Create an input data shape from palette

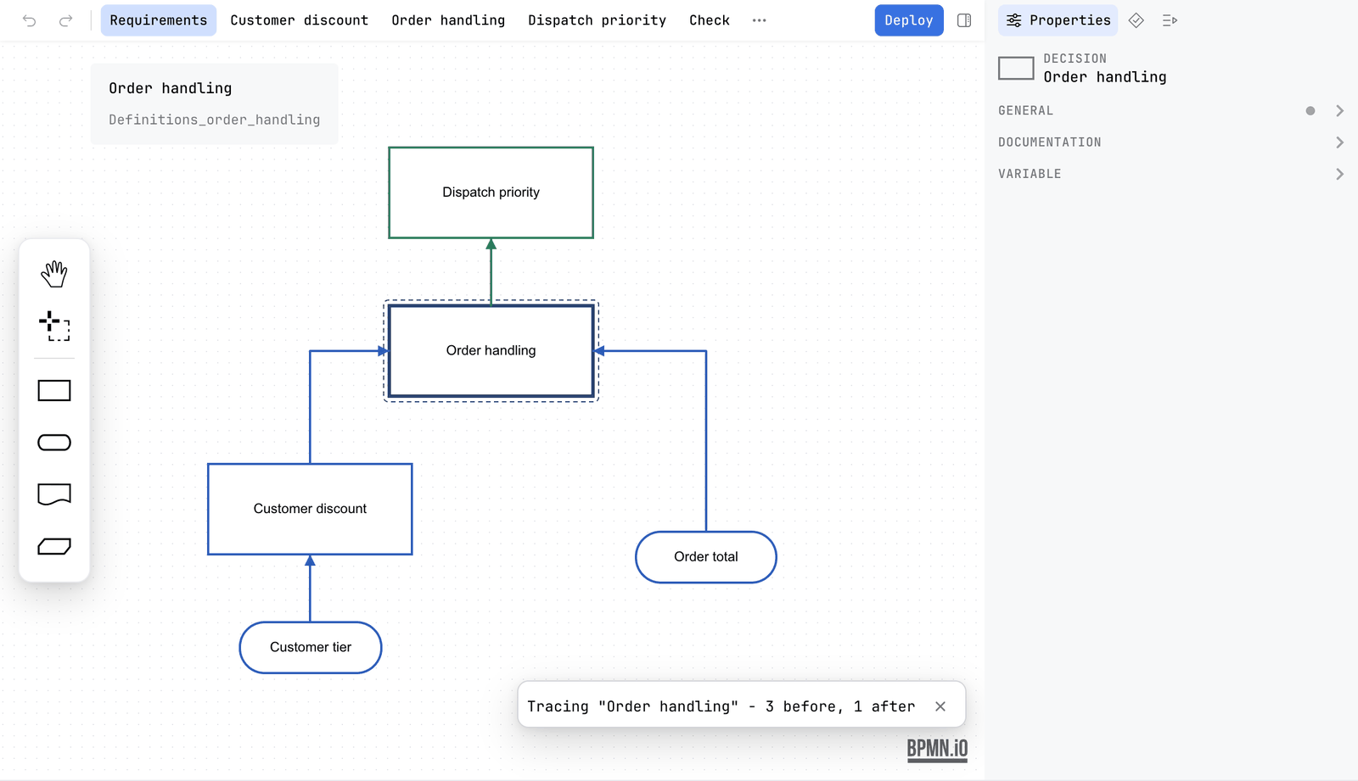point(54,443)
